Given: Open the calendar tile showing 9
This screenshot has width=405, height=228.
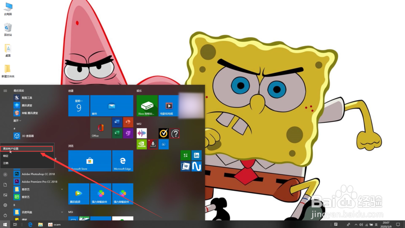Looking at the screenshot, I should [x=79, y=106].
